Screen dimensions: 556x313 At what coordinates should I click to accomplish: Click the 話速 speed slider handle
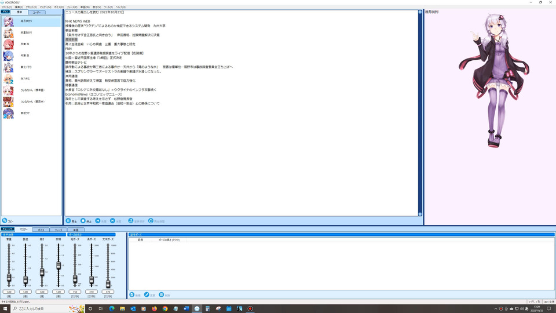[25, 280]
